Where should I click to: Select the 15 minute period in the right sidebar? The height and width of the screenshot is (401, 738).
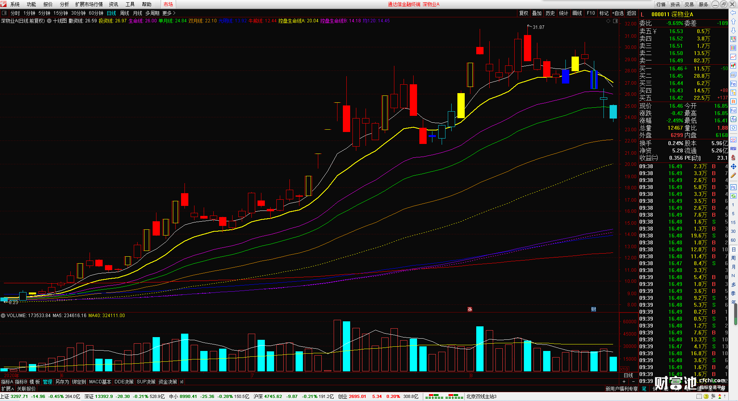coord(733,222)
